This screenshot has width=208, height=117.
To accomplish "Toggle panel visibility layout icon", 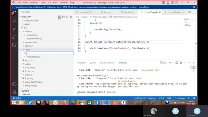I will [x=168, y=2].
